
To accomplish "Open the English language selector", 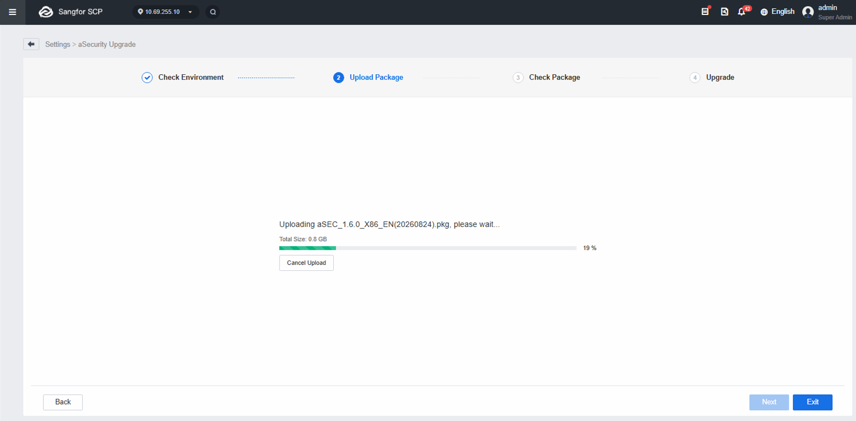I will pos(777,12).
